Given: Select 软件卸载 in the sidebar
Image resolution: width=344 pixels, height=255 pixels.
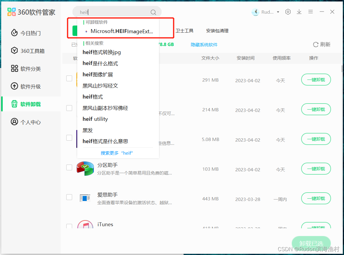Looking at the screenshot, I should tap(31, 104).
